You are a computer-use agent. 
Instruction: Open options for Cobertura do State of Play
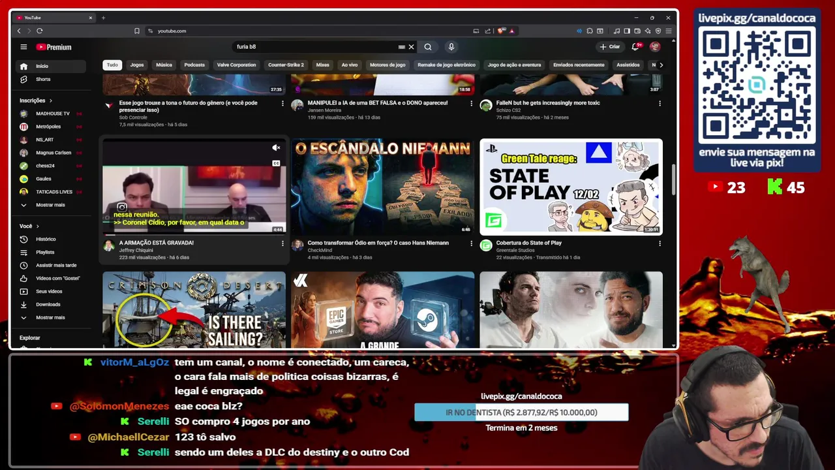coord(660,243)
